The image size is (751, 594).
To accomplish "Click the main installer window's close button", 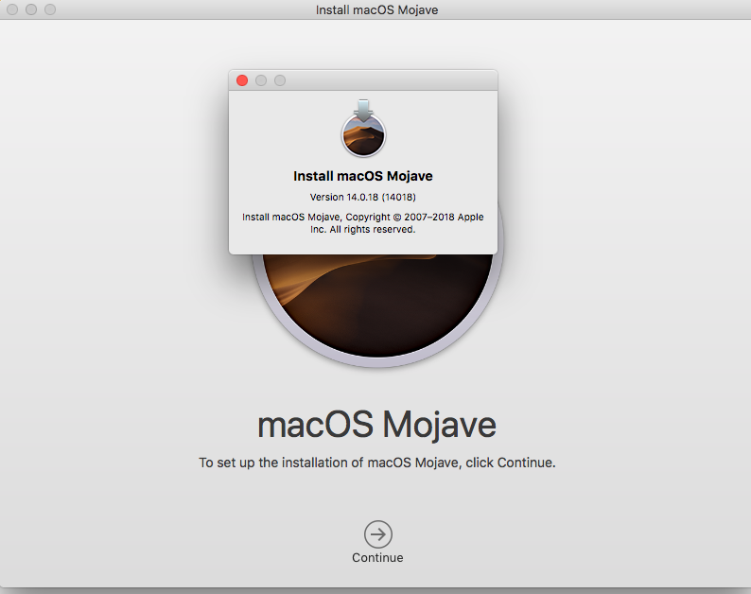I will pos(12,9).
